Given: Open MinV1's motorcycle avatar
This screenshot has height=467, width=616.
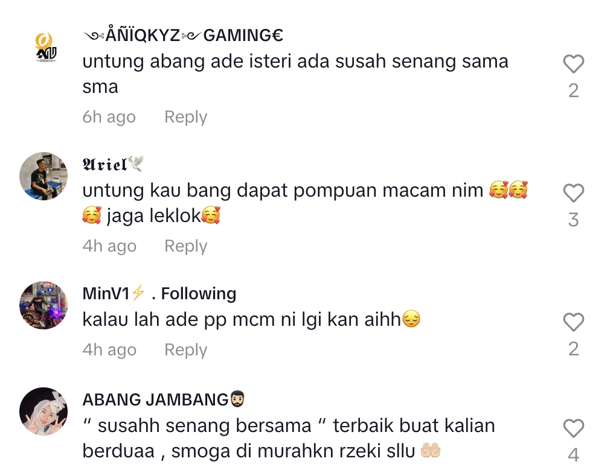Looking at the screenshot, I should (43, 305).
